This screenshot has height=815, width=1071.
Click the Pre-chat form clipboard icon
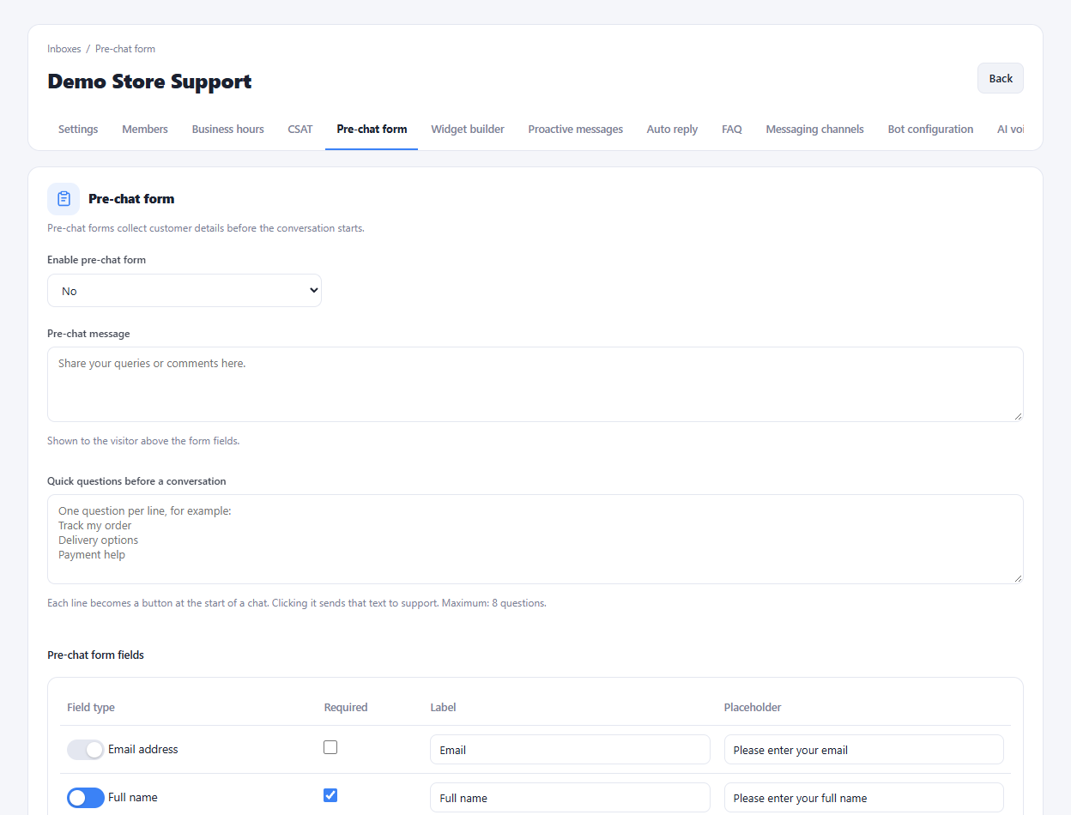pyautogui.click(x=64, y=199)
